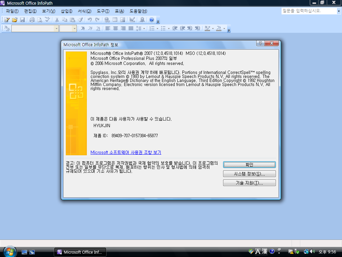Click the Save floppy disk icon
342x257 pixels.
click(22, 20)
